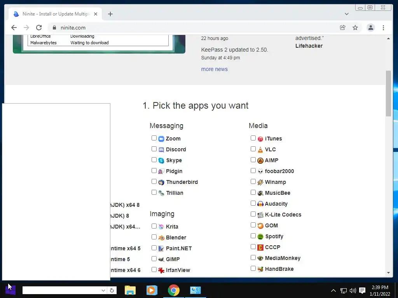Click the taskbar search input field
Viewport: 398px width, 298px height.
[x=61, y=290]
